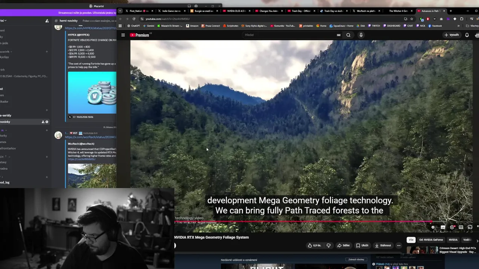Click the herní-novinky channel title

68,21
